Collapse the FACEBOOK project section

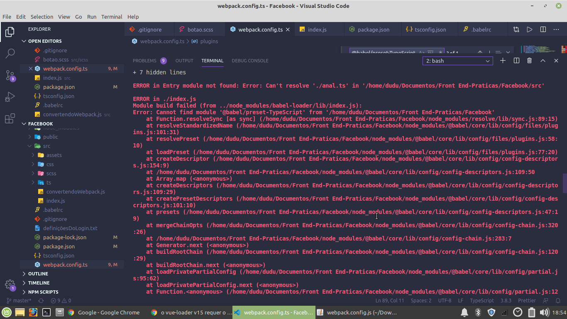point(72,124)
